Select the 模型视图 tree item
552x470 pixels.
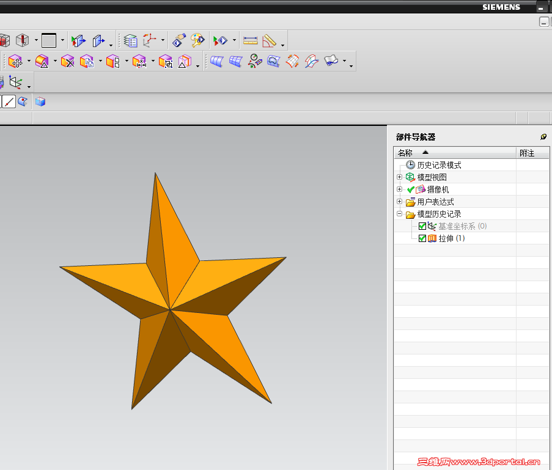coord(432,177)
